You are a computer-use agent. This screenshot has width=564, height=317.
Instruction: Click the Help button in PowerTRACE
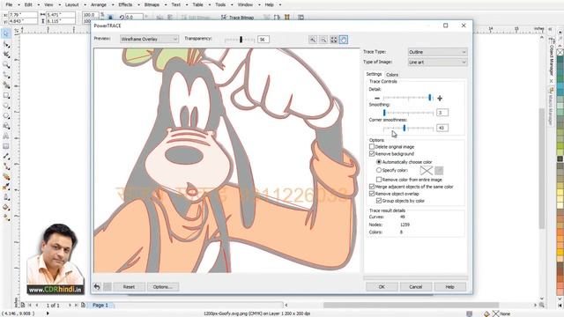[449, 287]
